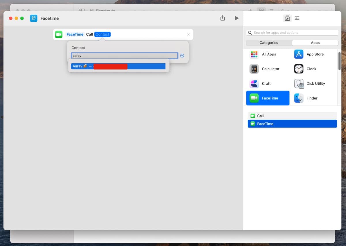The width and height of the screenshot is (346, 246).
Task: Select the Craft app icon
Action: pyautogui.click(x=254, y=84)
